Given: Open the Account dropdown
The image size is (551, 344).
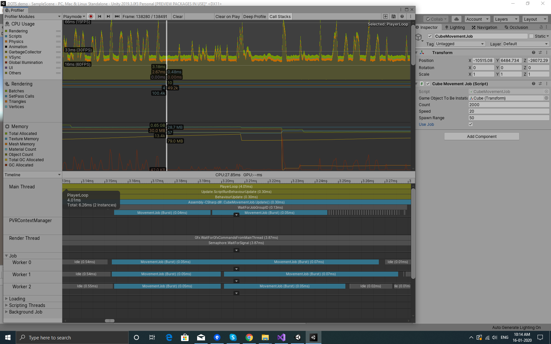Looking at the screenshot, I should tap(477, 19).
